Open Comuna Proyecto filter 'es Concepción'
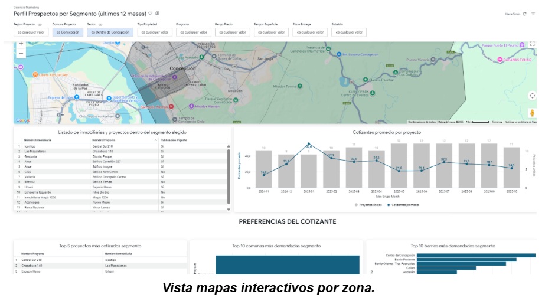The width and height of the screenshot is (558, 301). 68,32
